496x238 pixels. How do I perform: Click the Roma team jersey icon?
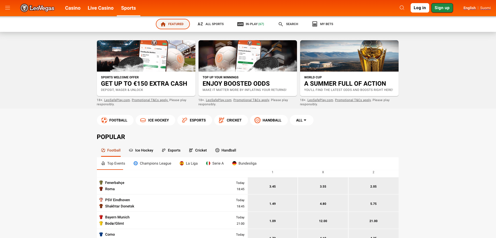(x=101, y=189)
